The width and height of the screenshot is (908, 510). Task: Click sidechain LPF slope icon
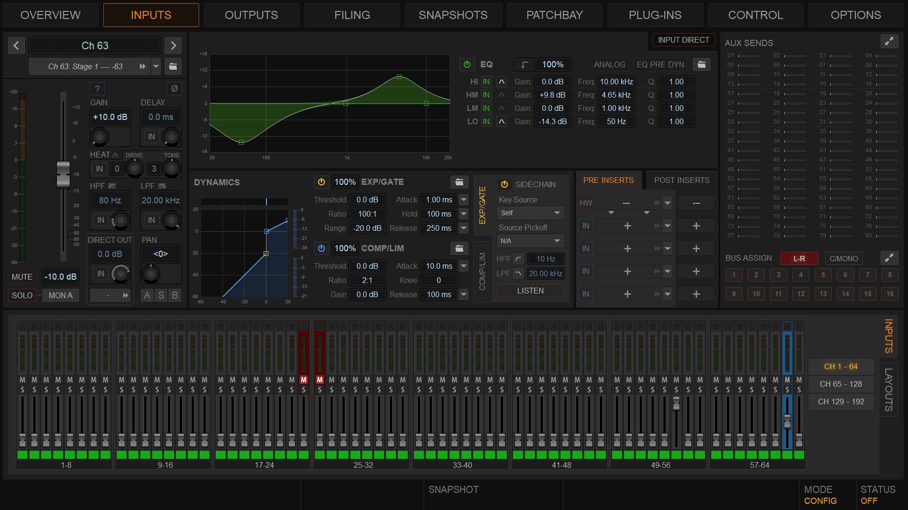click(x=518, y=273)
